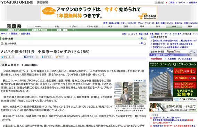Screen dimensions: 198x127
Task: Click the 企画・連載 breadcrumb link
Action: point(26,34)
